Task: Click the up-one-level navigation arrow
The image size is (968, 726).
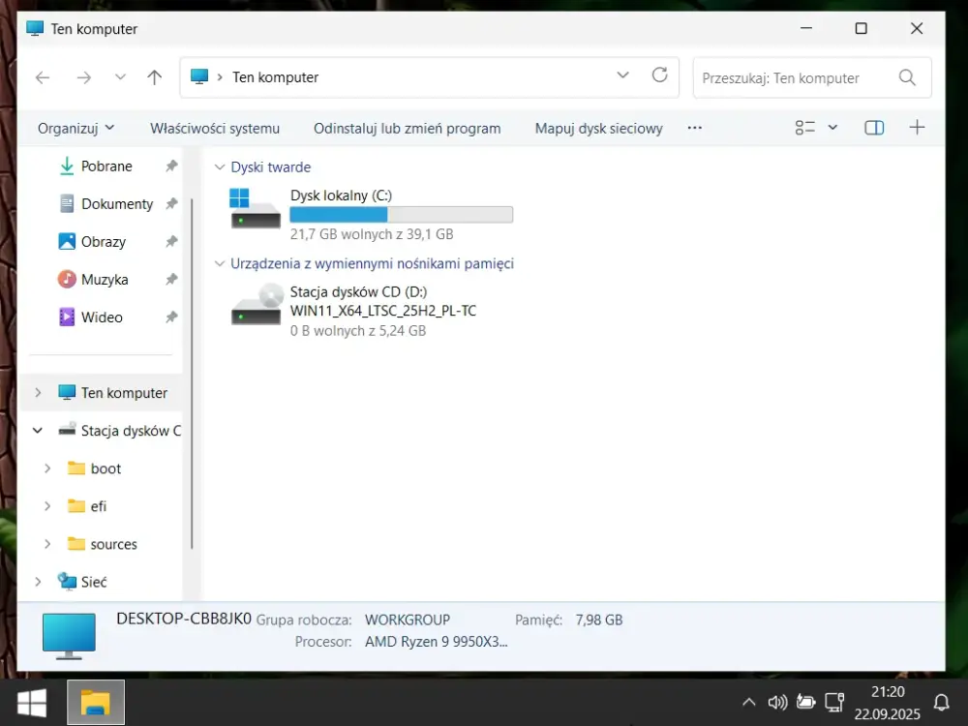Action: pos(154,77)
